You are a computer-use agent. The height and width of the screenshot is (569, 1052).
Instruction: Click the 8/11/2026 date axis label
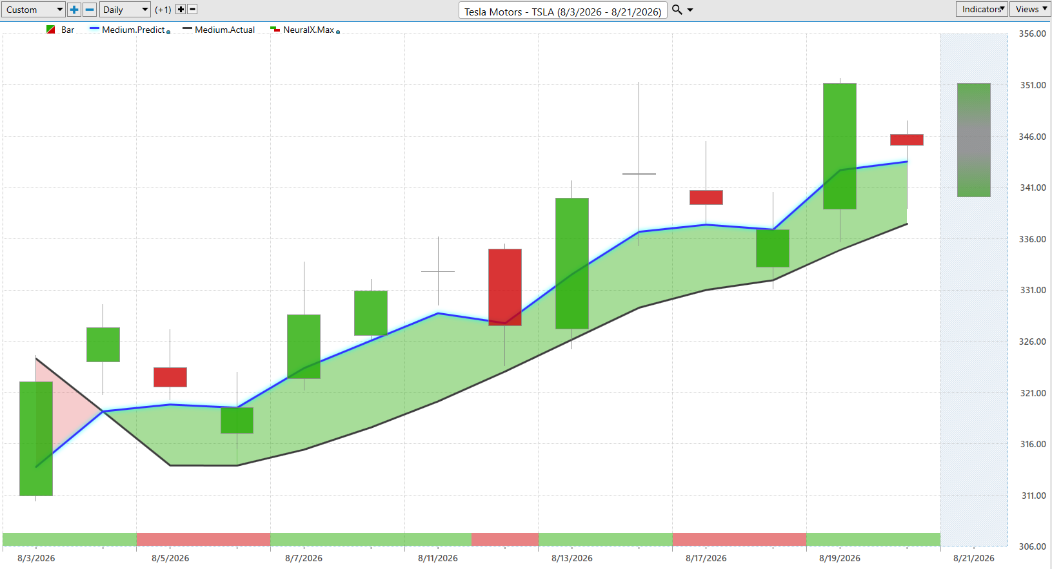(438, 558)
